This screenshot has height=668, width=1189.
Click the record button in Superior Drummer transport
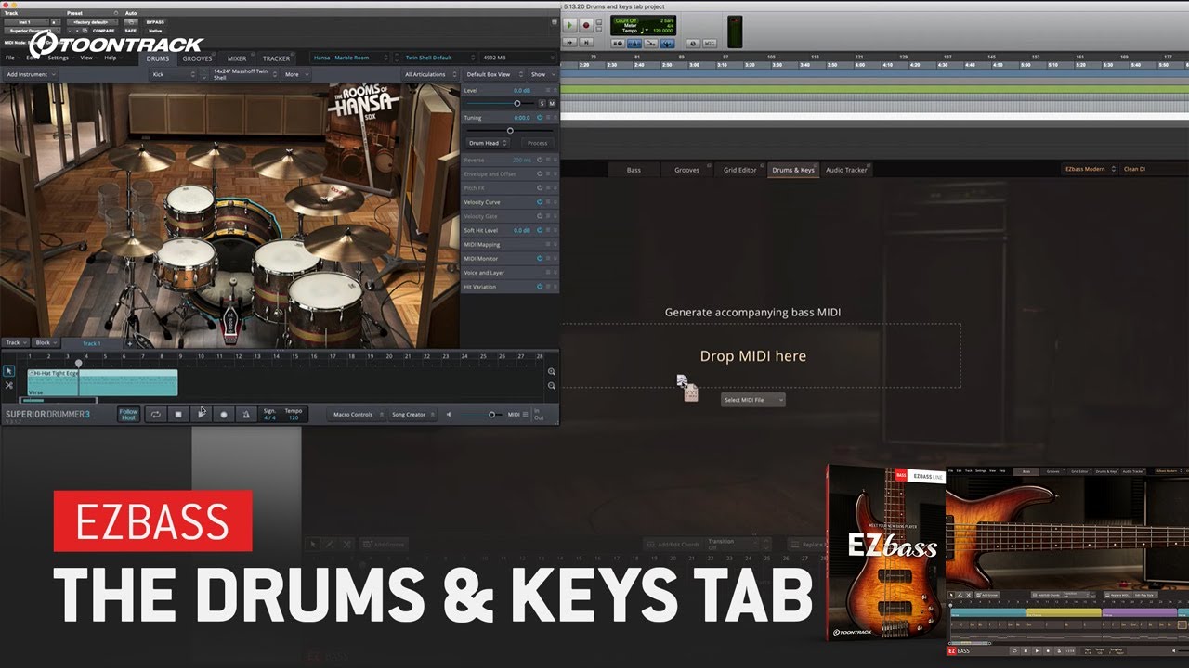[223, 415]
